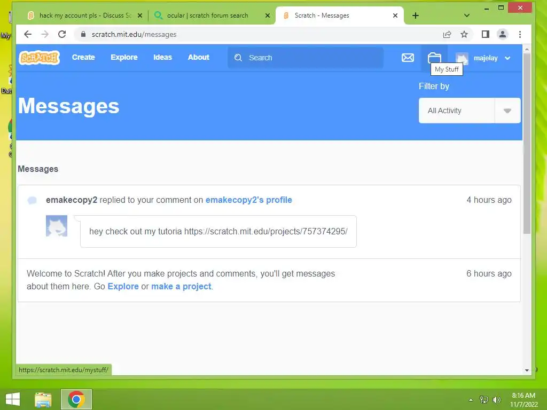The image size is (547, 410).
Task: Bookmark this page with the star icon
Action: coord(464,34)
